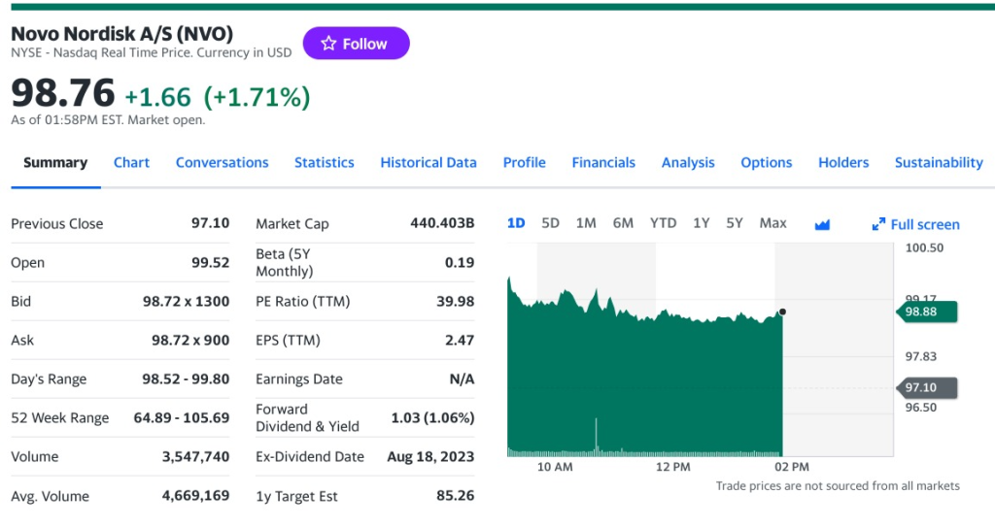
Task: View the Profile tab
Action: pos(524,162)
